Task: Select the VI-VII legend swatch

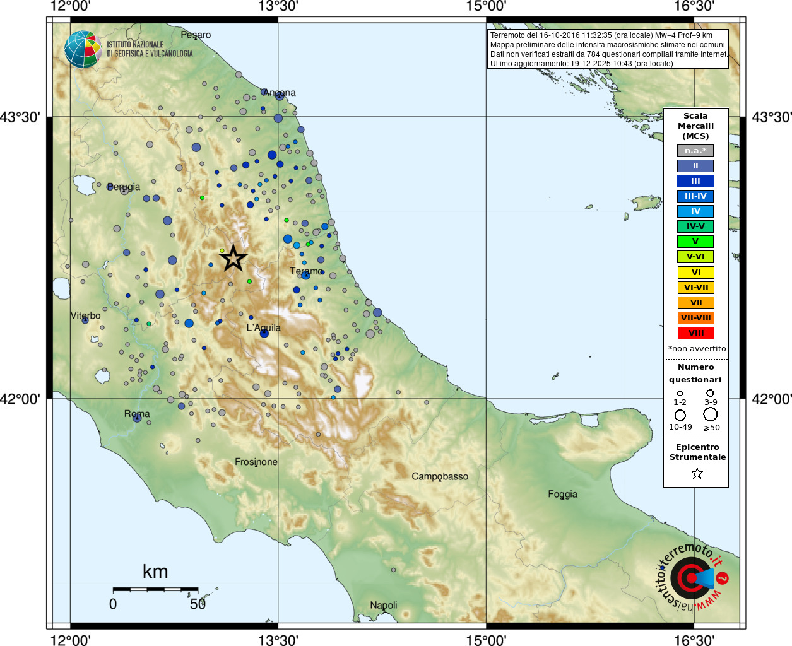Action: click(x=695, y=288)
